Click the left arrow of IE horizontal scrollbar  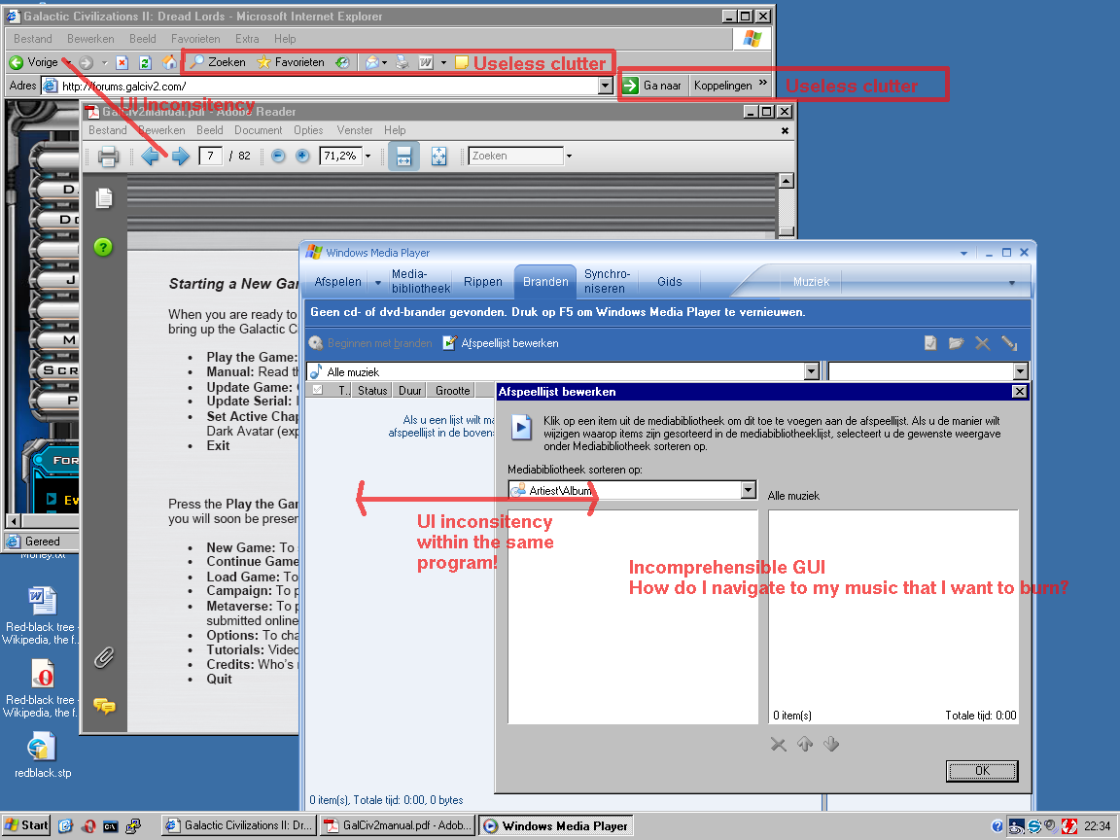click(x=14, y=521)
